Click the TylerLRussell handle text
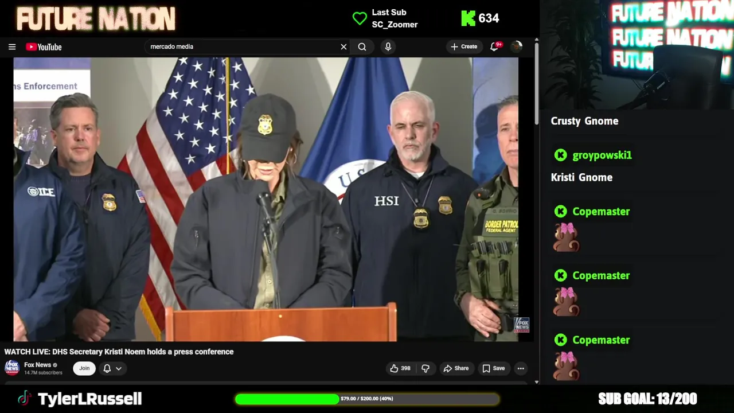This screenshot has height=413, width=734. coord(89,399)
